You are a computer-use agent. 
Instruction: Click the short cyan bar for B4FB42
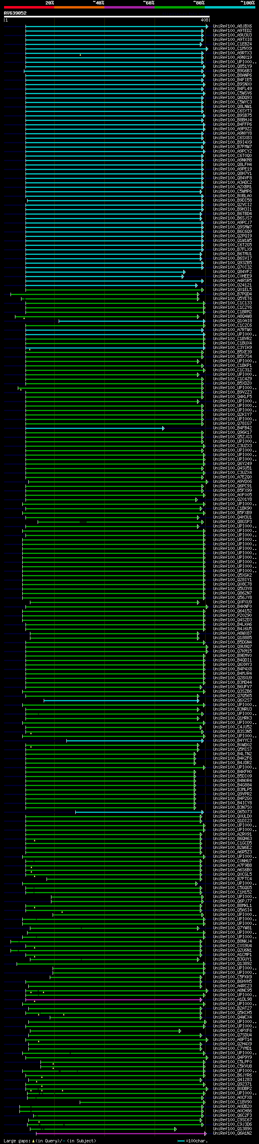[95, 428]
